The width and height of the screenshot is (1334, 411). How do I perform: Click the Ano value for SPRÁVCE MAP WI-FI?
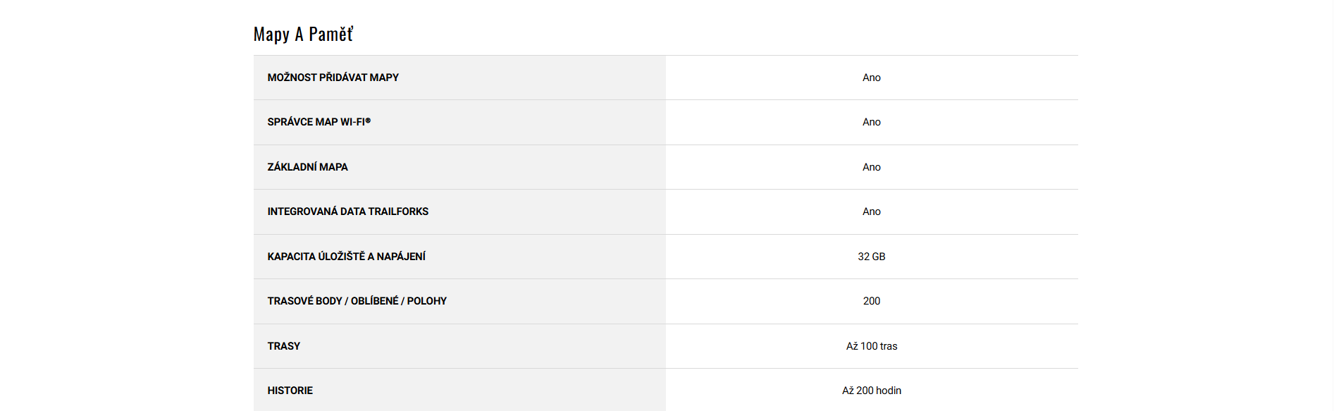coord(871,122)
